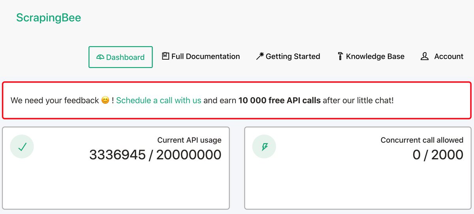
Task: Click the 10 000 free API calls text
Action: [x=280, y=100]
